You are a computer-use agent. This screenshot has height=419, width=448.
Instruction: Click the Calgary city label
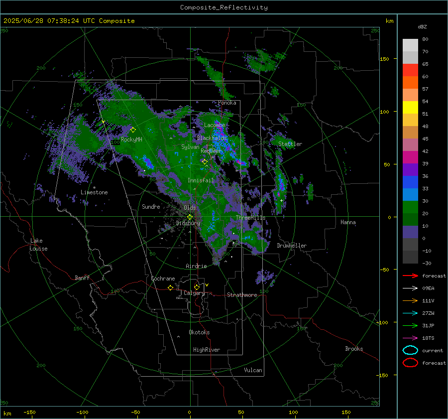point(194,293)
